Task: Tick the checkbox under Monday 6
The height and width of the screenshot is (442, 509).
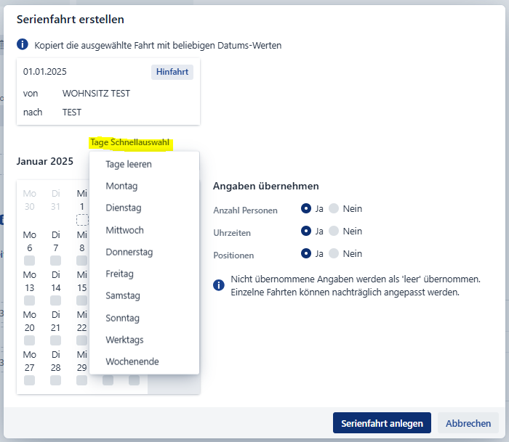Action: pos(30,260)
